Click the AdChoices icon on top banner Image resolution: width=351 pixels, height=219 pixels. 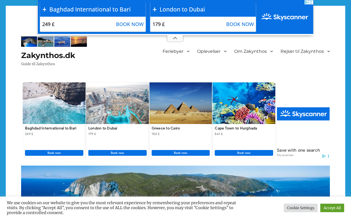click(307, 2)
